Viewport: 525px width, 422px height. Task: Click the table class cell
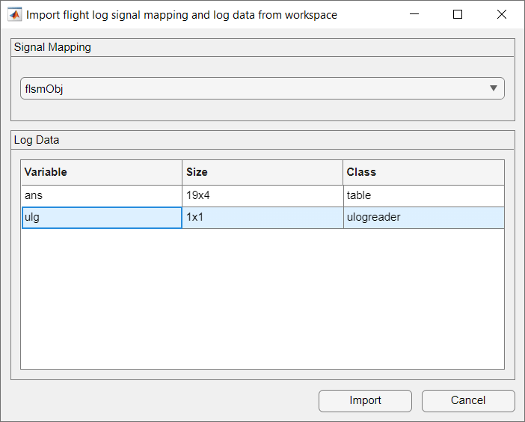point(423,195)
